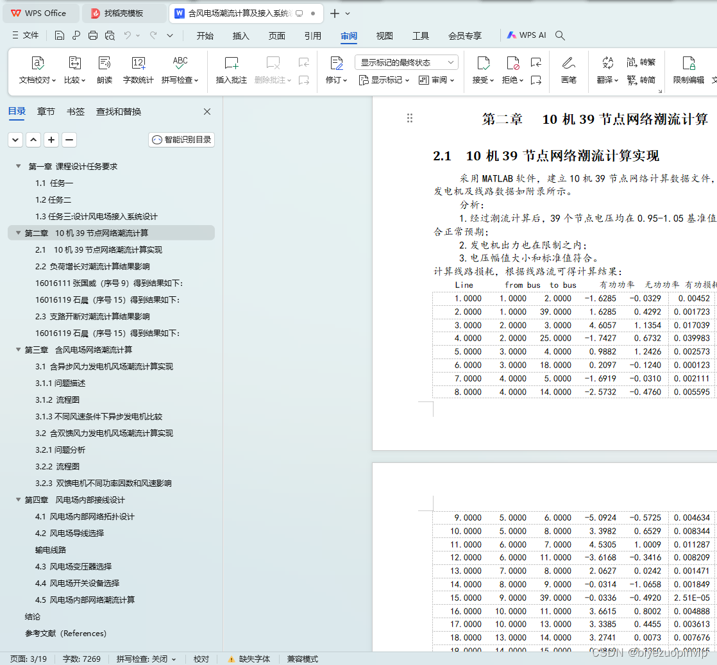Collapse the 第二章 tree node
The image size is (717, 665).
click(19, 233)
